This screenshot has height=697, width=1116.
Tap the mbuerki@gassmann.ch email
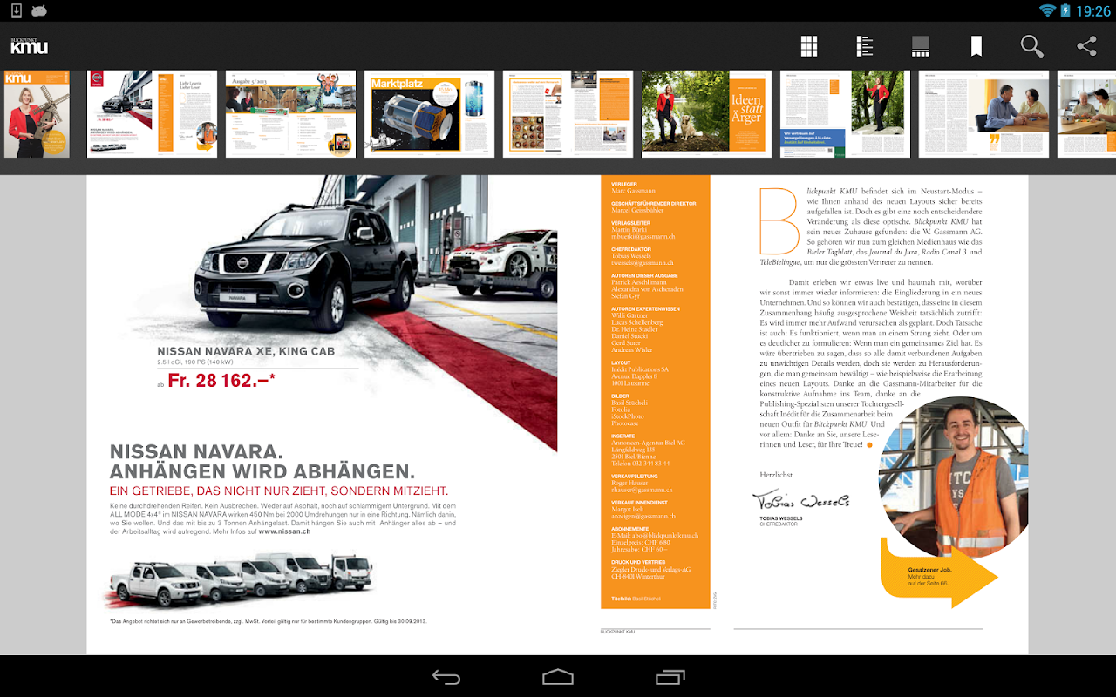pos(643,236)
